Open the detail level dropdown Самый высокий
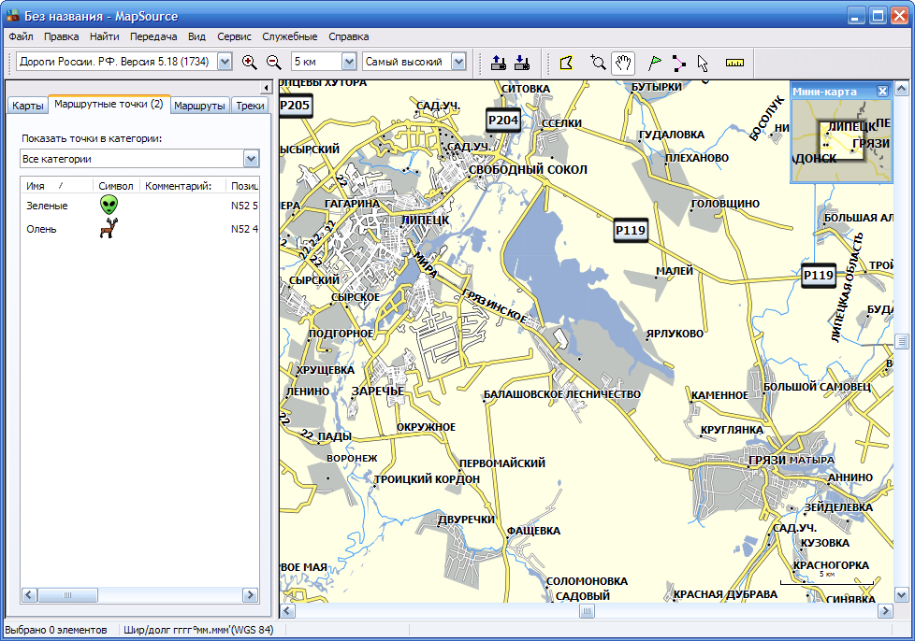 (x=458, y=62)
